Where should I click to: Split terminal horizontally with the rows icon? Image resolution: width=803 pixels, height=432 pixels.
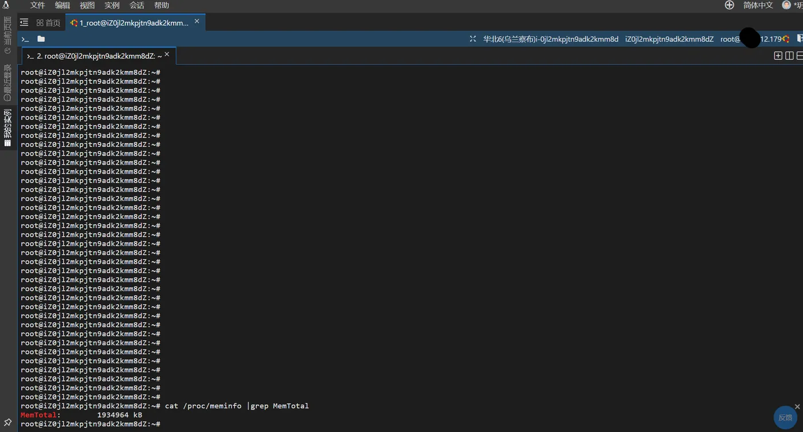pos(800,56)
